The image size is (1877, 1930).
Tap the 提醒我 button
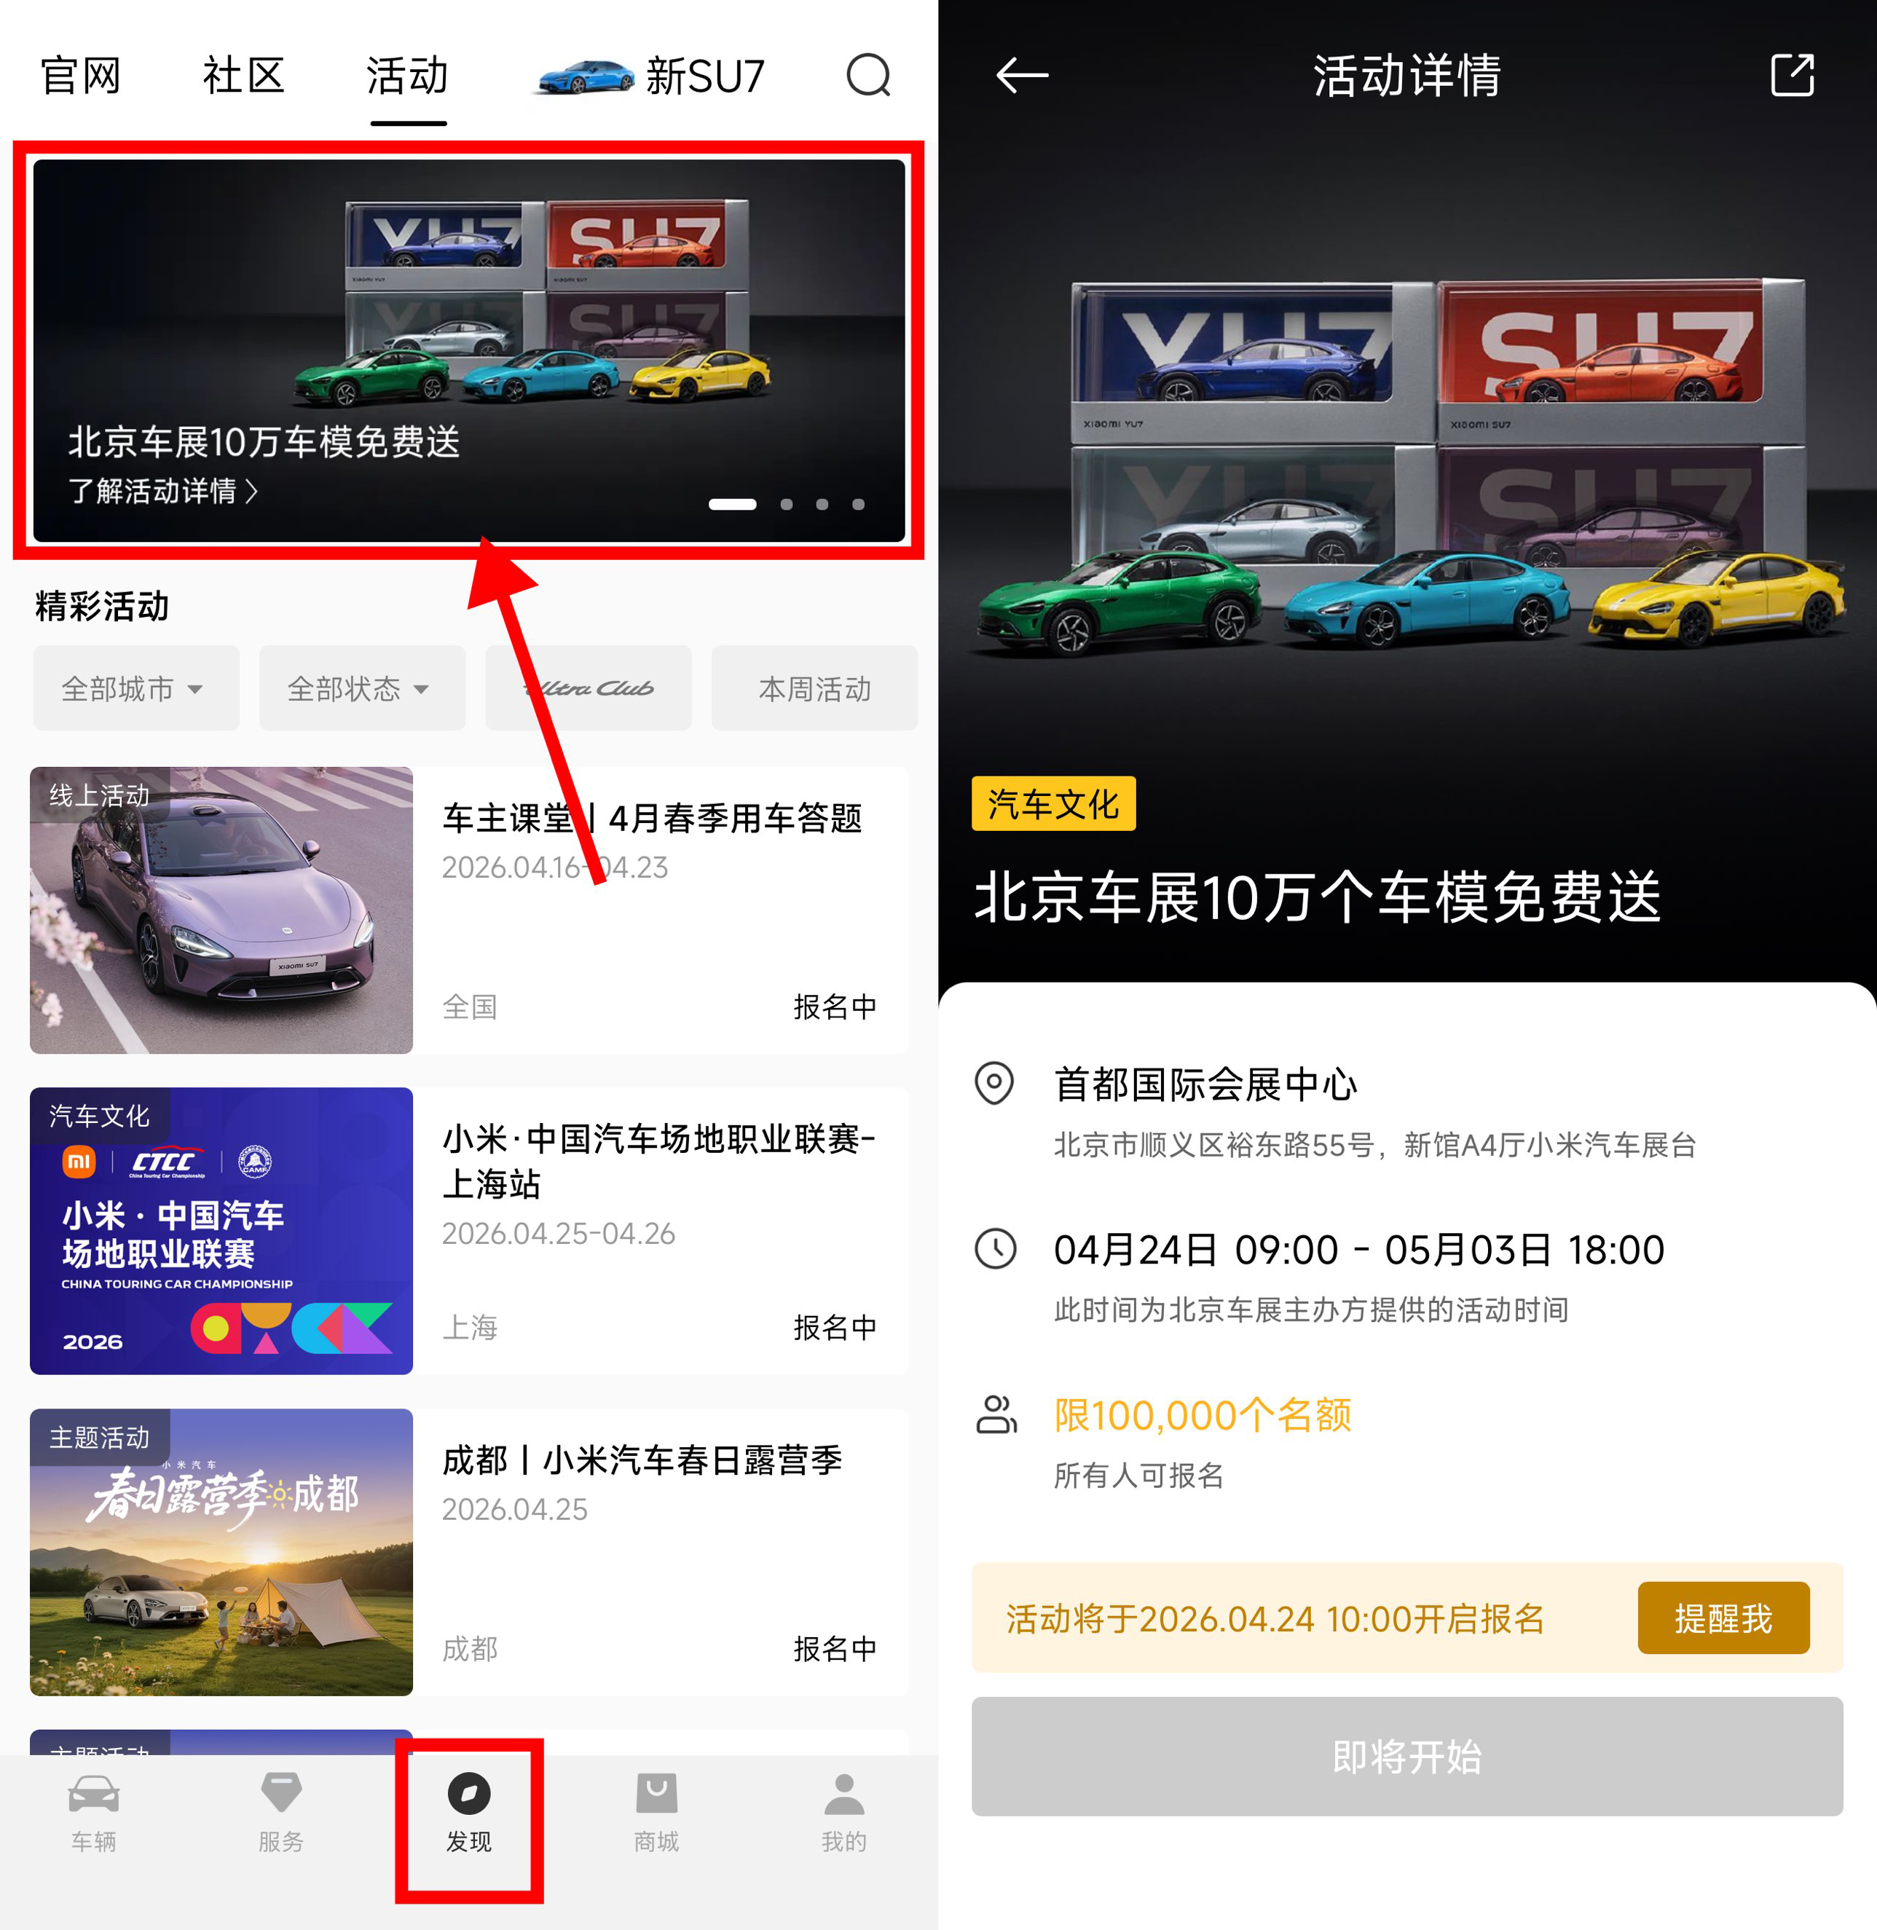pyautogui.click(x=1723, y=1618)
